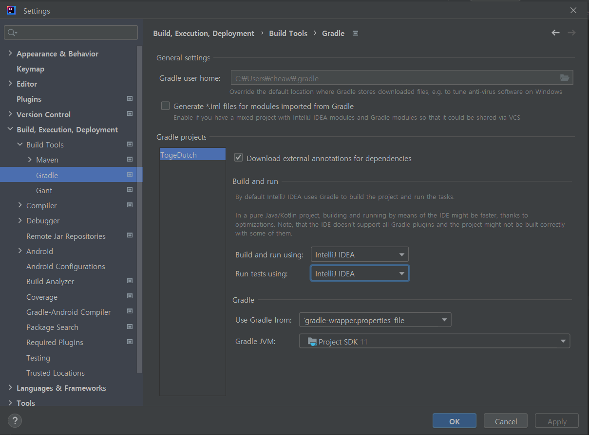Click the Project SDK folder icon in Gradle JVM
Screen dimensions: 589x435
[x=312, y=342]
